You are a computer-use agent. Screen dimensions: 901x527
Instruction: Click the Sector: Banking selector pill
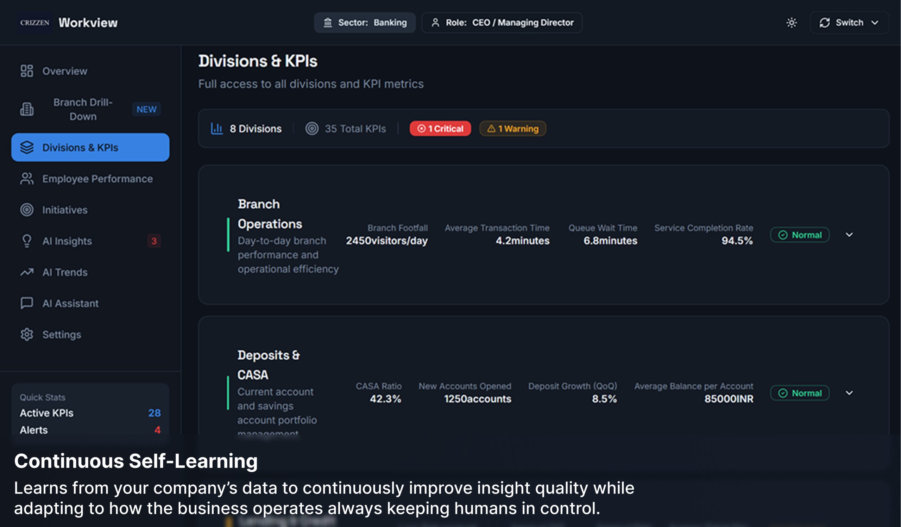point(365,23)
